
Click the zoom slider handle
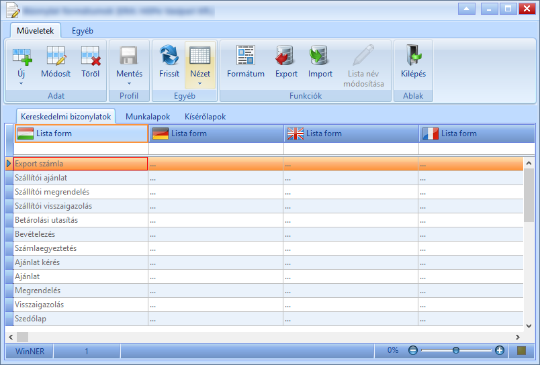456,350
